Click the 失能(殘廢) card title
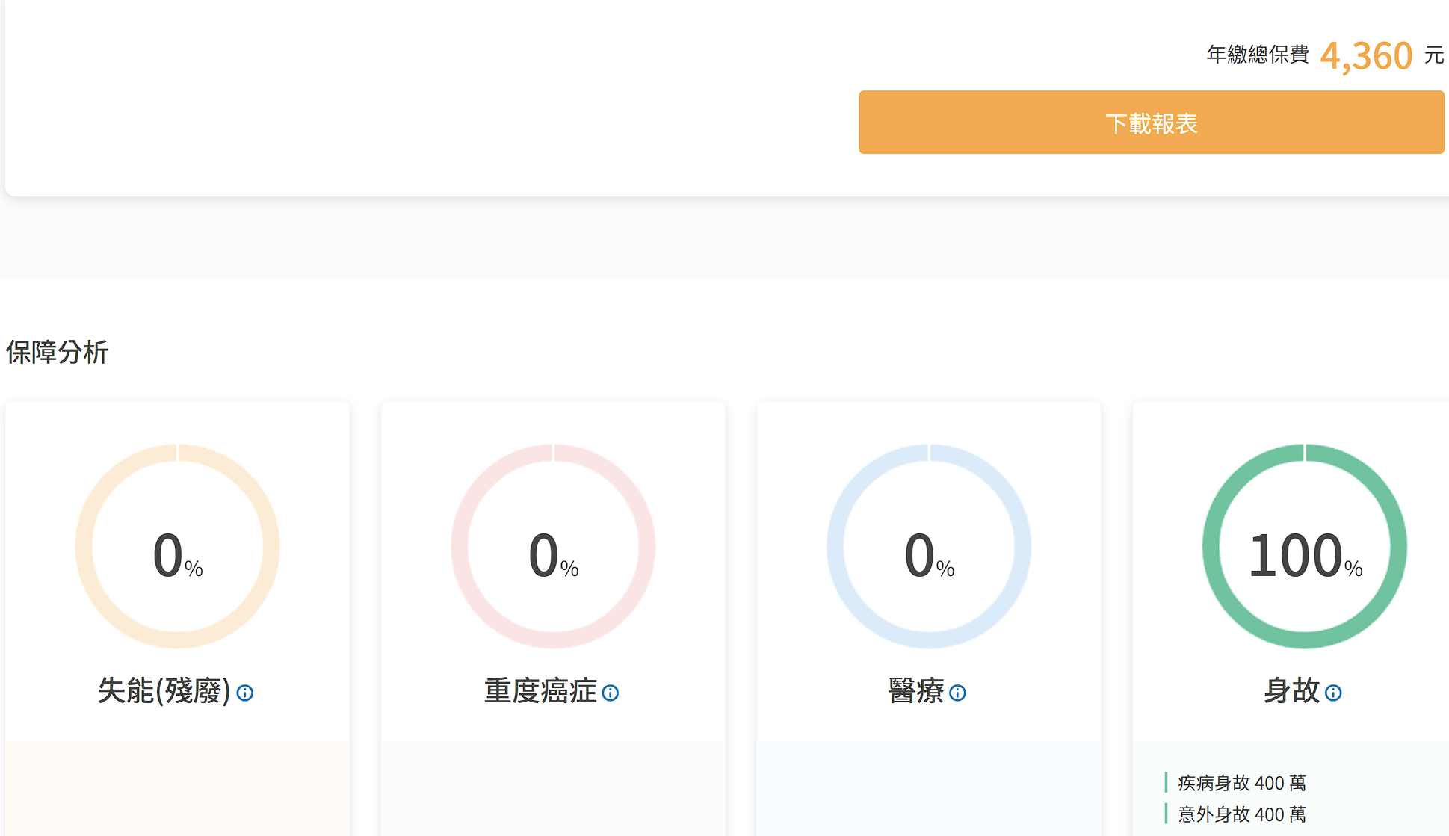This screenshot has height=836, width=1449. (x=164, y=690)
